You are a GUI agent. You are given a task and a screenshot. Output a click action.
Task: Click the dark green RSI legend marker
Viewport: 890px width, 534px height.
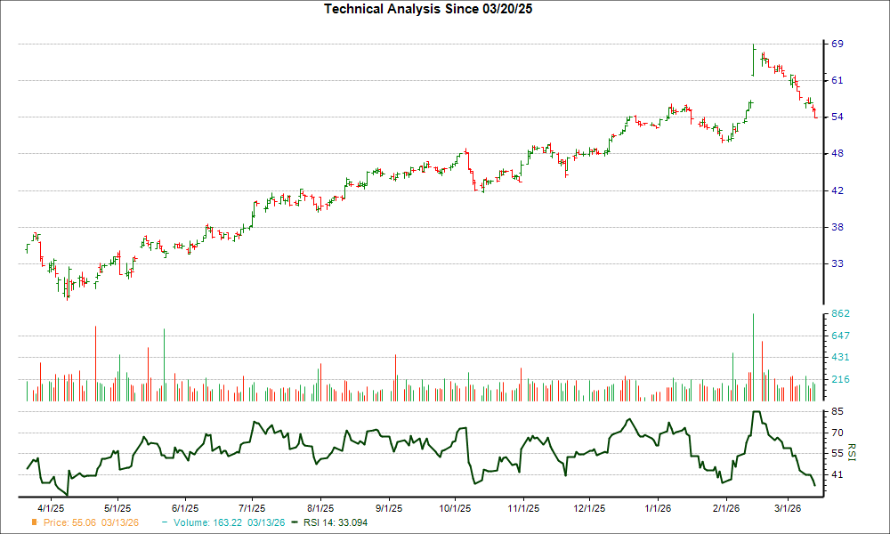[294, 523]
